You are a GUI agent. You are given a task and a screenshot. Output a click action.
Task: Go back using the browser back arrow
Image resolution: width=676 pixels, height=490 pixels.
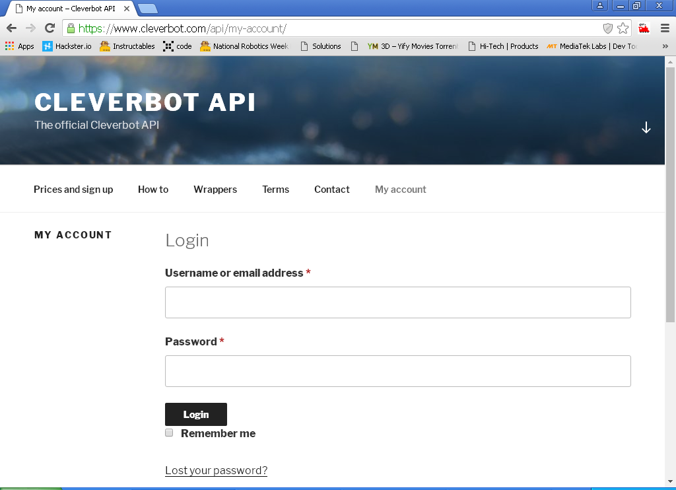(12, 28)
